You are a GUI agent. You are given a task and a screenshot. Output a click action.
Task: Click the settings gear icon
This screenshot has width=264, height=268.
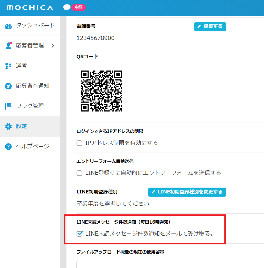click(9, 126)
